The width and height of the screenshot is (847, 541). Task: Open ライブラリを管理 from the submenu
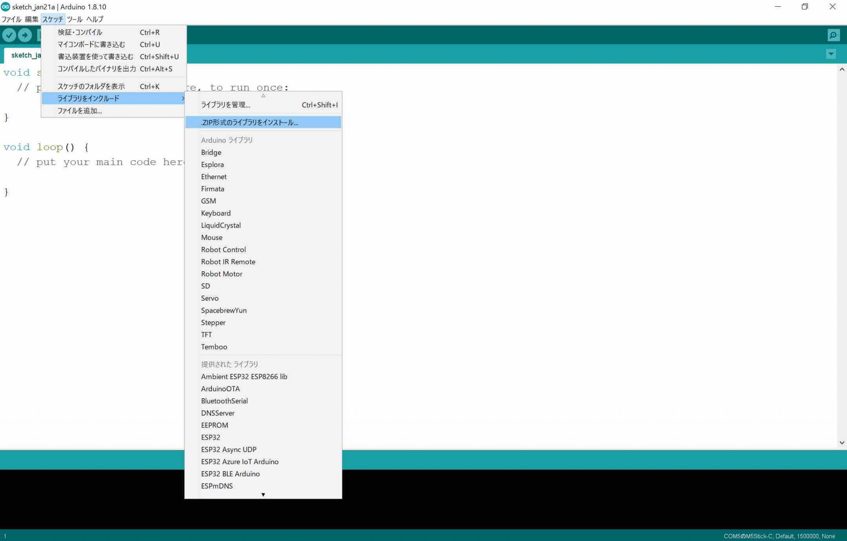click(x=225, y=105)
